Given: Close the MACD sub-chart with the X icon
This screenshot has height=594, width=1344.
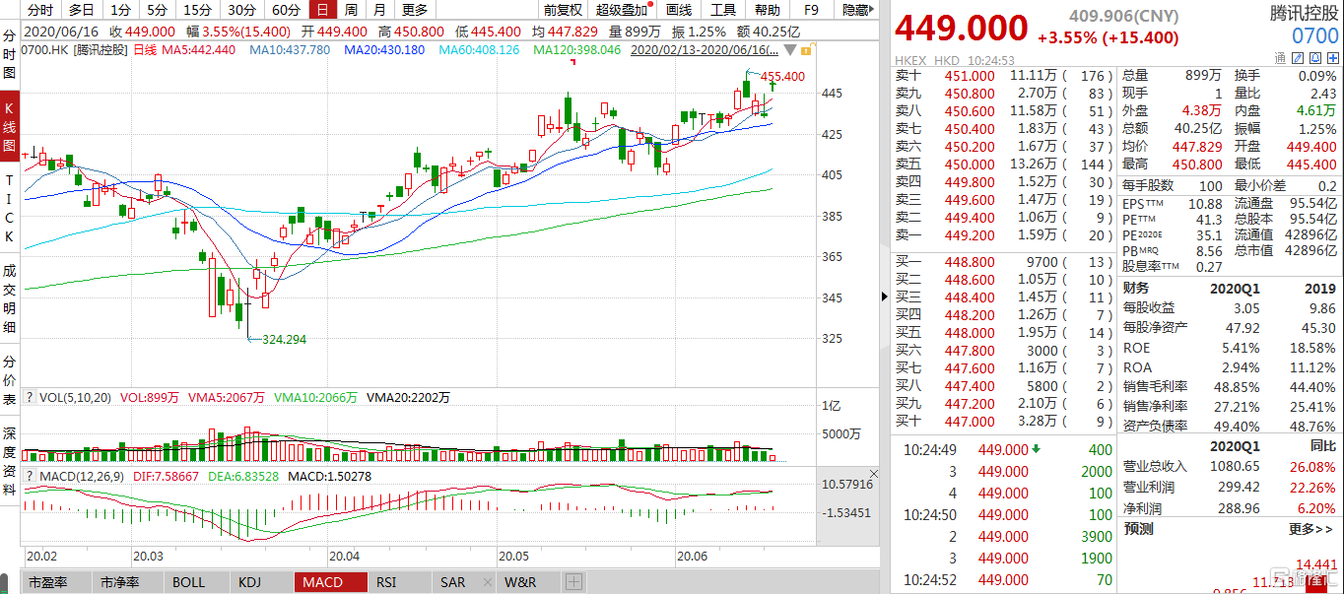Looking at the screenshot, I should pos(874,474).
